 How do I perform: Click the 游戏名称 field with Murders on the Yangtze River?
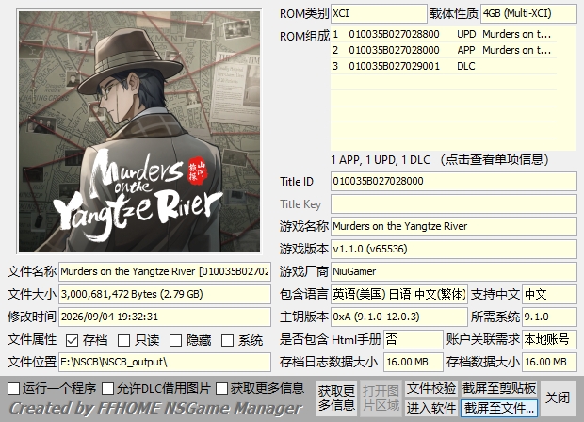454,226
